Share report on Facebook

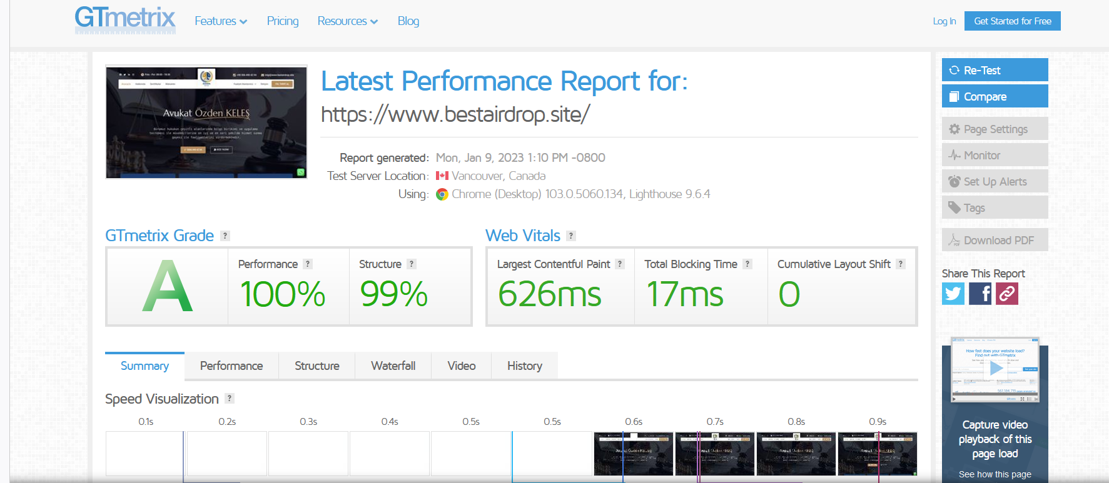(x=980, y=294)
